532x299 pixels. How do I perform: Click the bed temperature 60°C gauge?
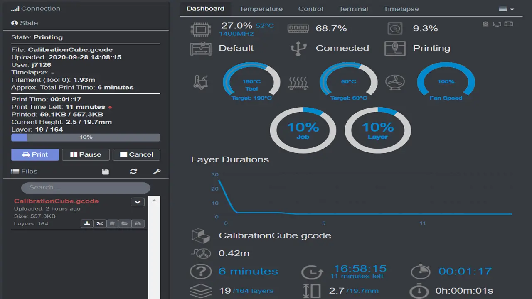coord(349,82)
